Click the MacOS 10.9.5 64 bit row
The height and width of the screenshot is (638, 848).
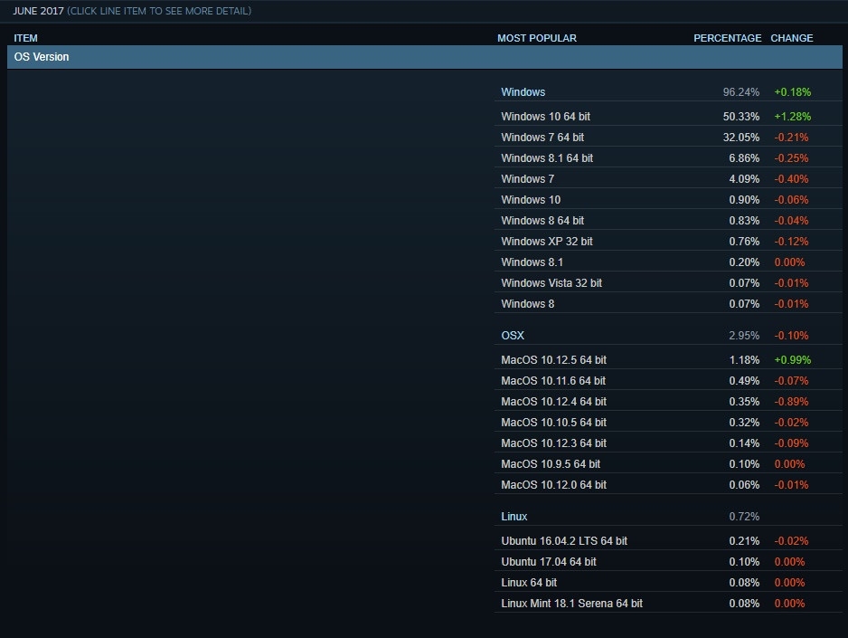pyautogui.click(x=668, y=463)
